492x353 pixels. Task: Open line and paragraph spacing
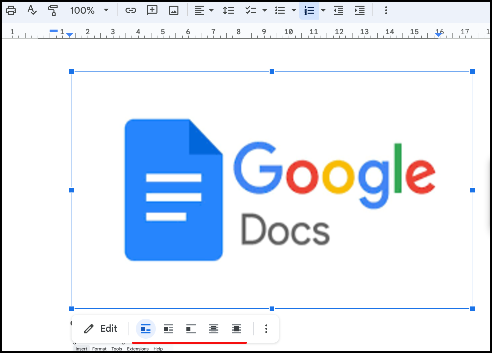228,10
